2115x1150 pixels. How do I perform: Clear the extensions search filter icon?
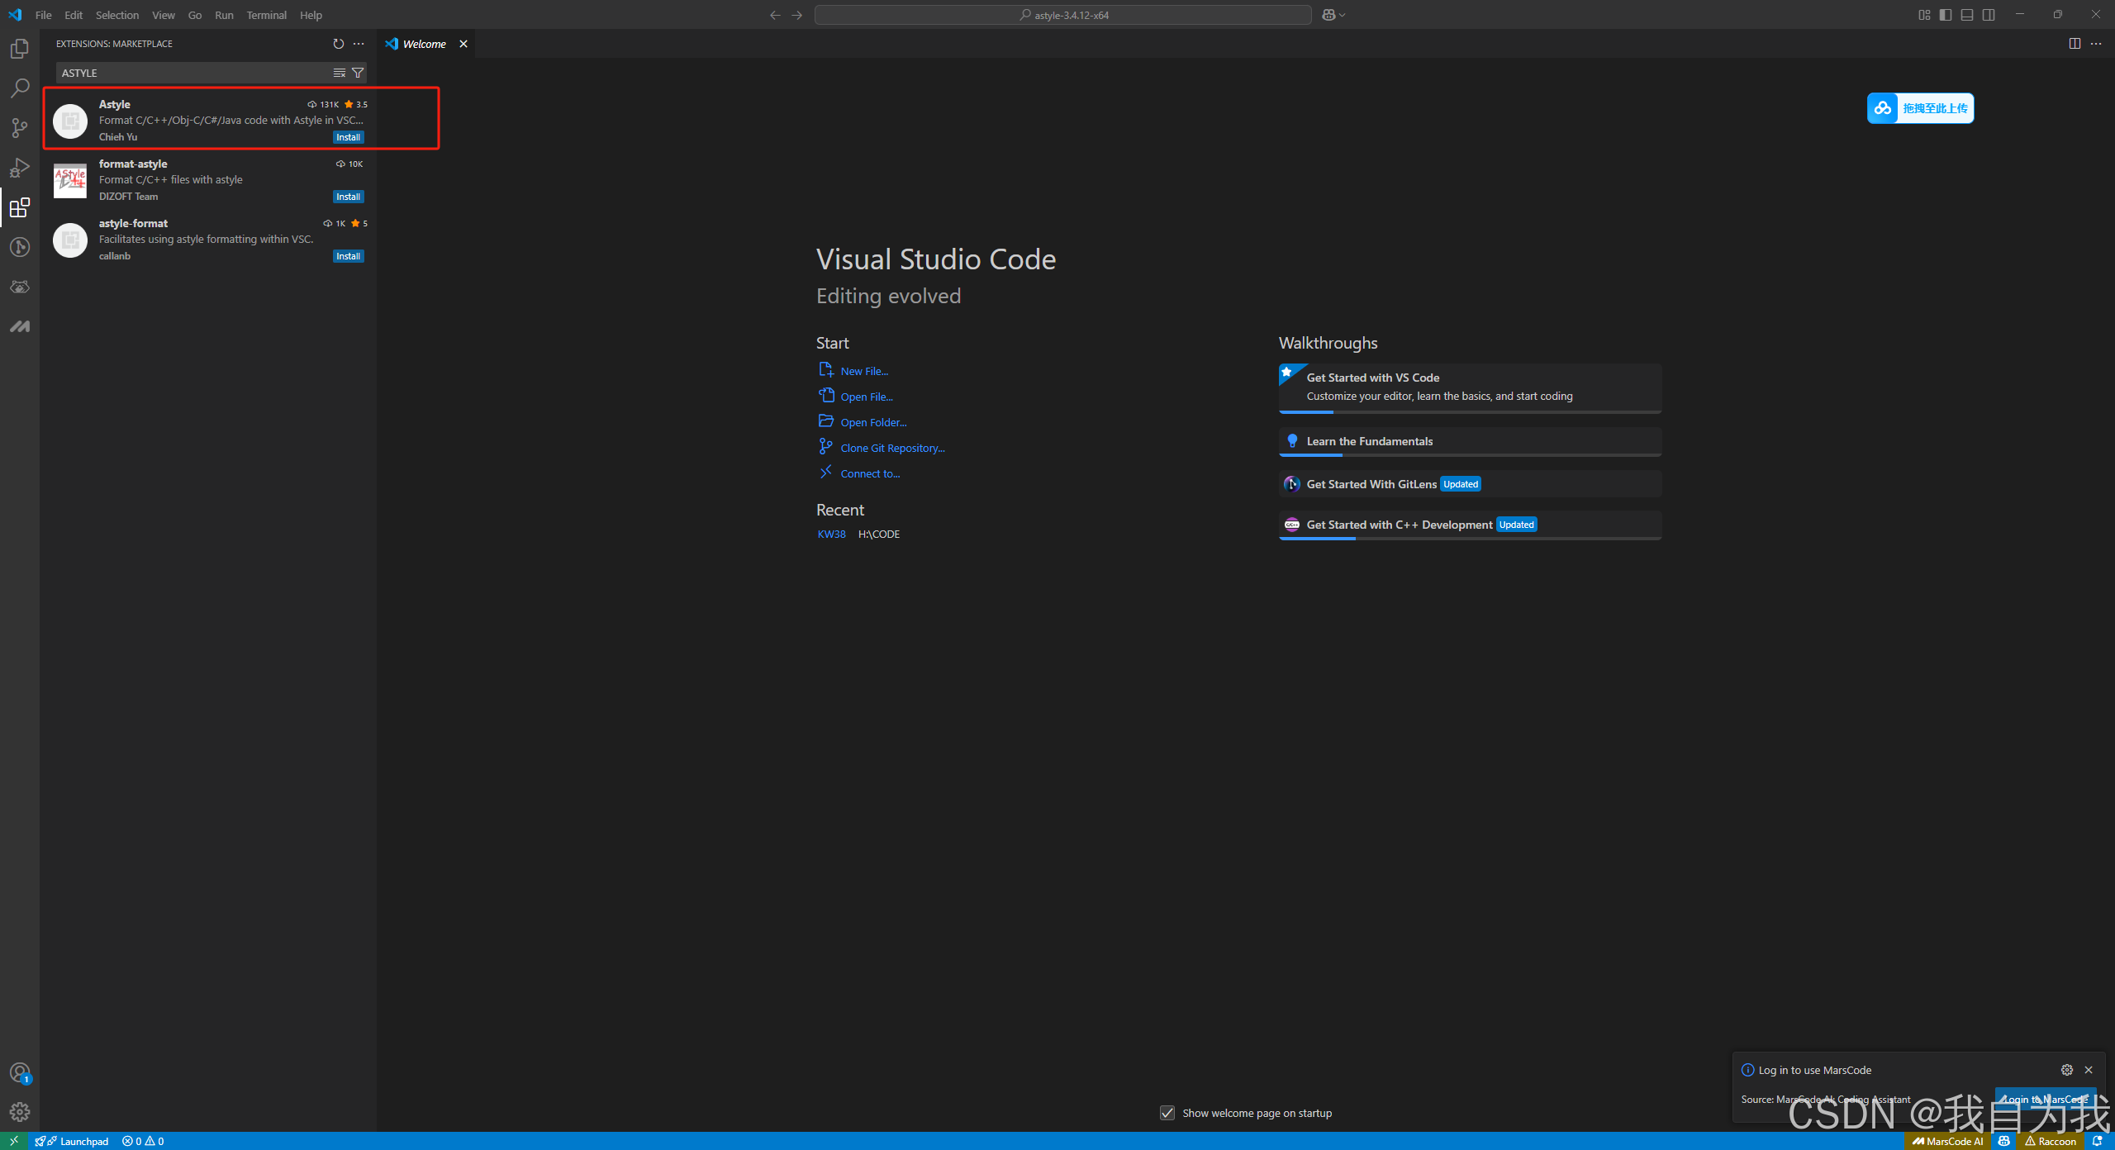(x=339, y=73)
